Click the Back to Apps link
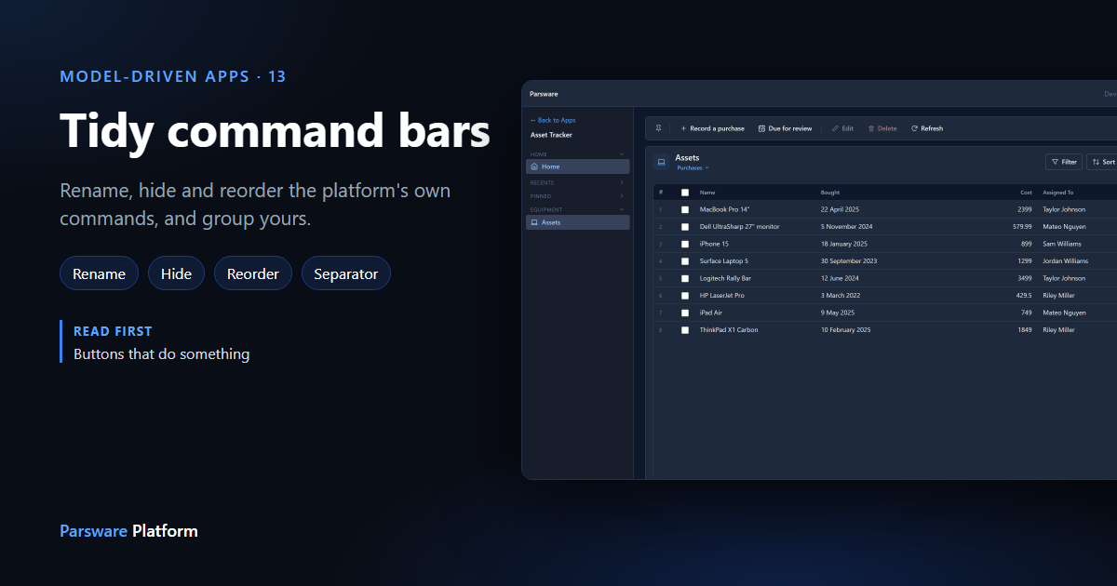Screen dimensions: 1117x586 [x=553, y=120]
